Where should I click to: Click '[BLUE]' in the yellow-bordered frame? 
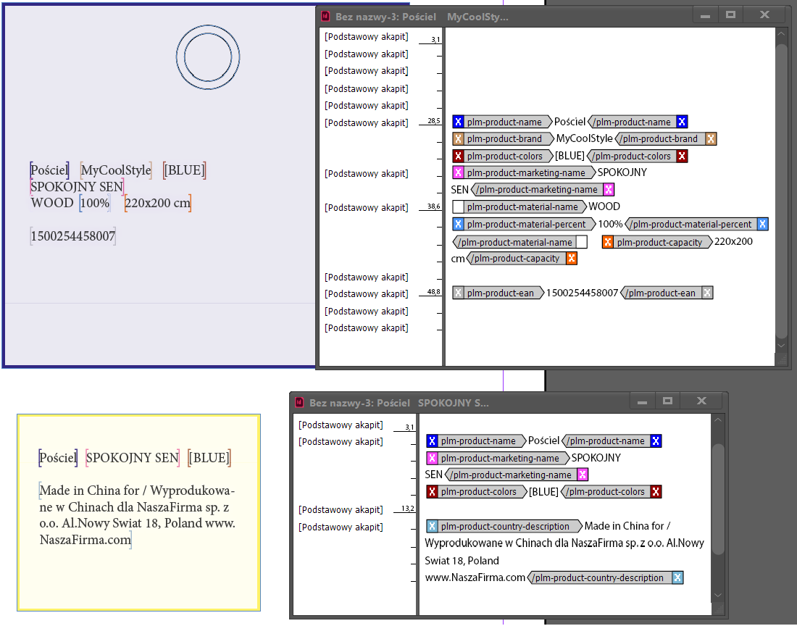tap(209, 458)
